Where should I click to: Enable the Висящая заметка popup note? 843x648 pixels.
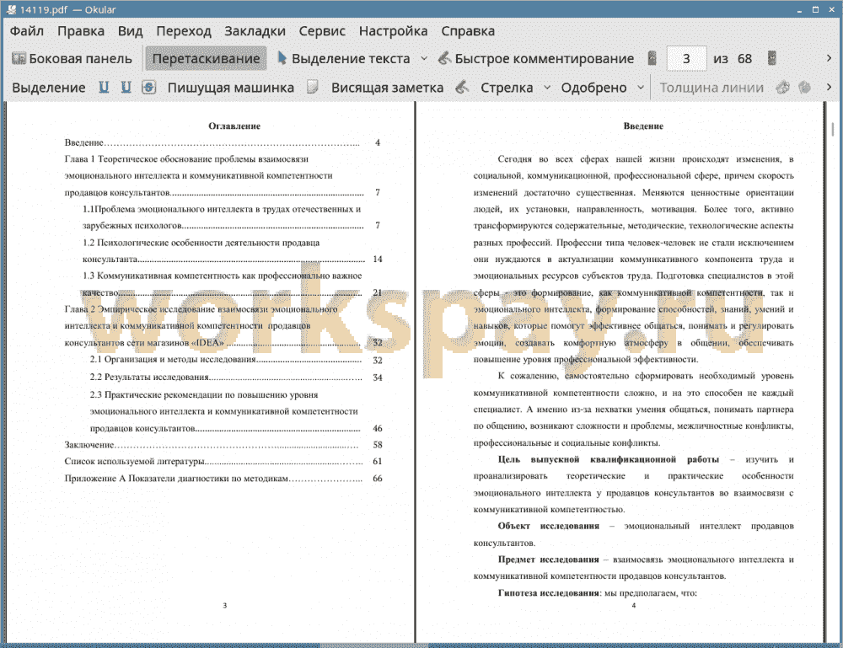(x=387, y=88)
